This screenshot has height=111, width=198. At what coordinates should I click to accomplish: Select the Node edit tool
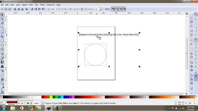point(2,19)
